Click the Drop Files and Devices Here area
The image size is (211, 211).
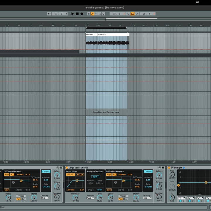pyautogui.click(x=106, y=112)
